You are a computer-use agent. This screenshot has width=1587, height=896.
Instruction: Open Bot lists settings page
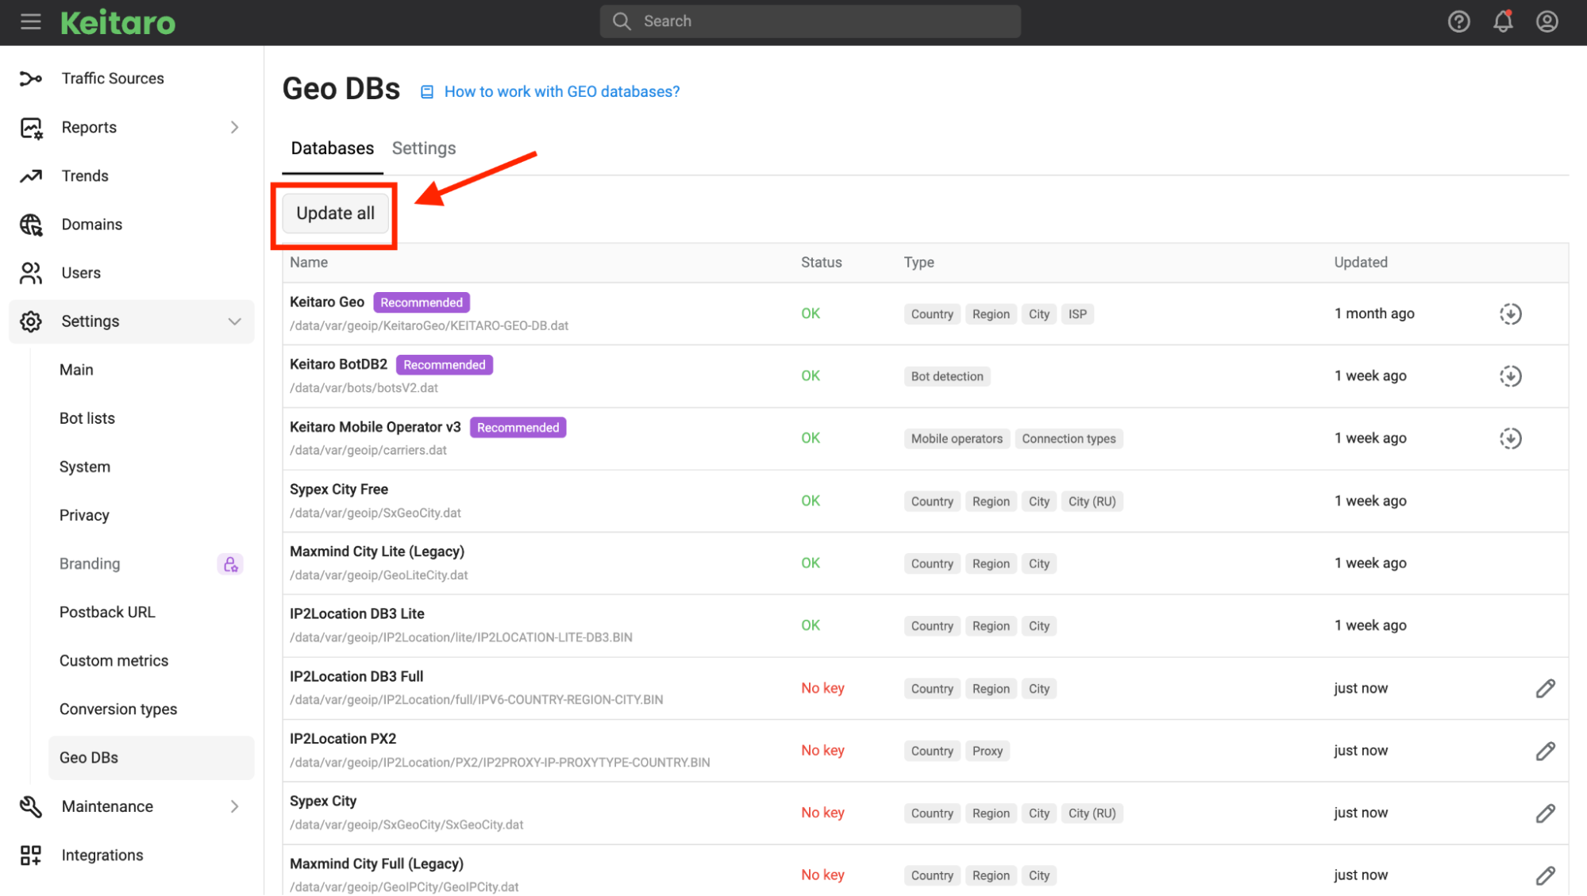point(87,418)
